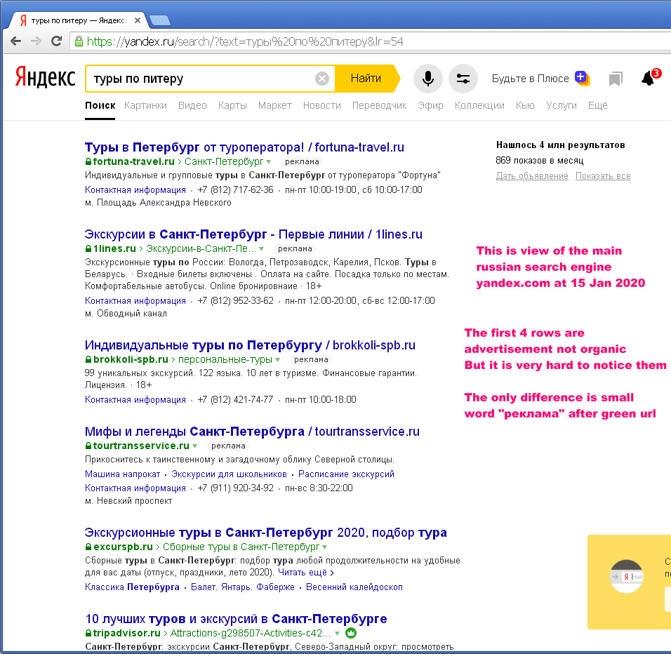This screenshot has width=671, height=654.
Task: Expand dropdown arrow next to fortuna-travel.ru Санкт-Петербург
Action: [268, 161]
